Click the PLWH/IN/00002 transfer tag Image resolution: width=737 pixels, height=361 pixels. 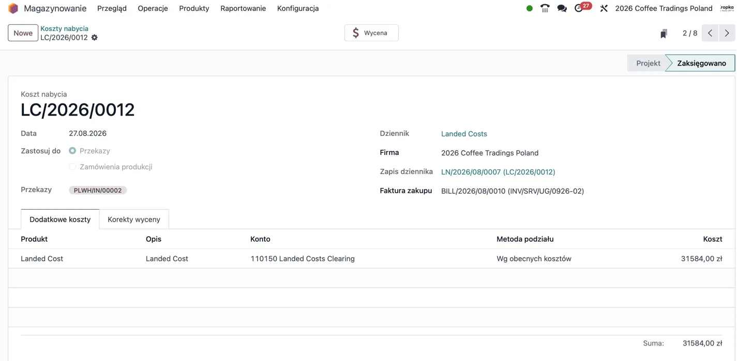click(98, 190)
